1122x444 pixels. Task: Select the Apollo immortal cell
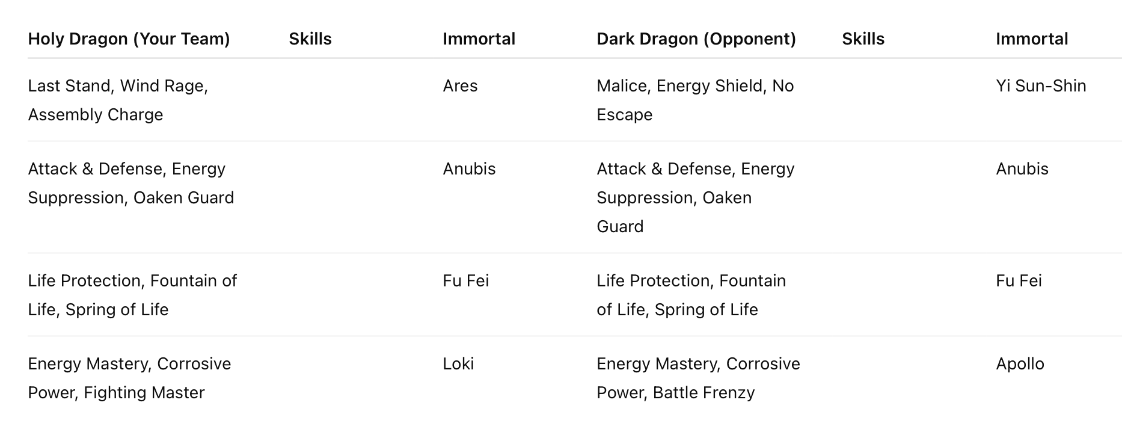coord(1020,364)
